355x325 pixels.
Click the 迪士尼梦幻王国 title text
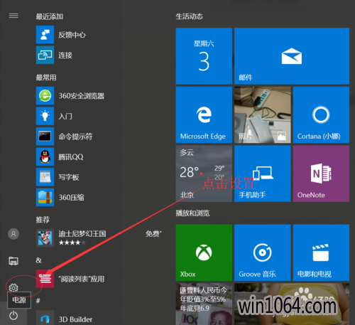(82, 234)
